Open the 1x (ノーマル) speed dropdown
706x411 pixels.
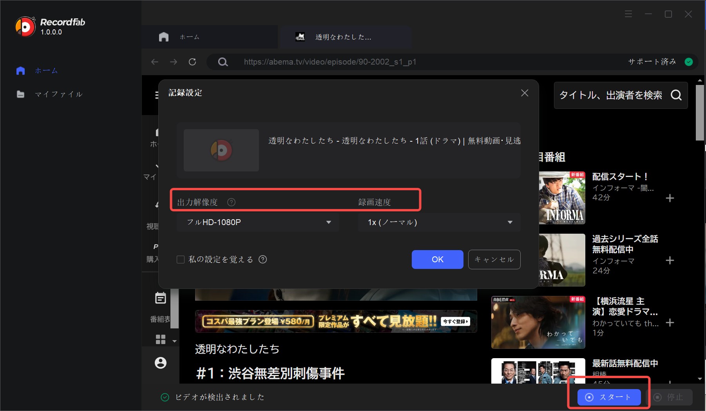(x=439, y=222)
